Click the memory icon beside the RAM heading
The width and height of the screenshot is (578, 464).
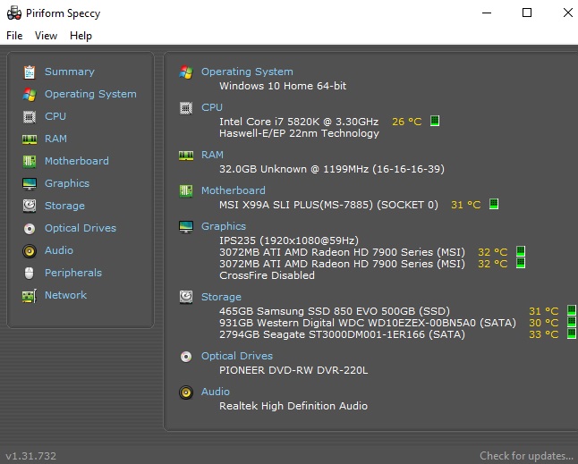[x=186, y=155]
